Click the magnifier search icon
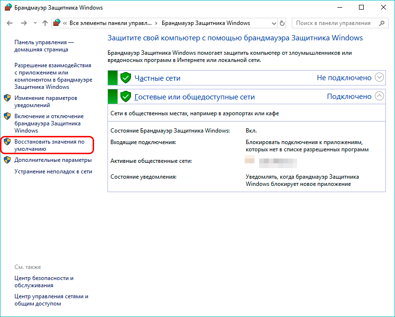 pyautogui.click(x=382, y=23)
